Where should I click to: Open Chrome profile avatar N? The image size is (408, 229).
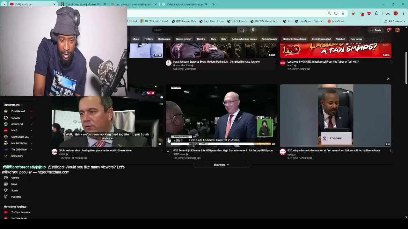tap(396, 13)
